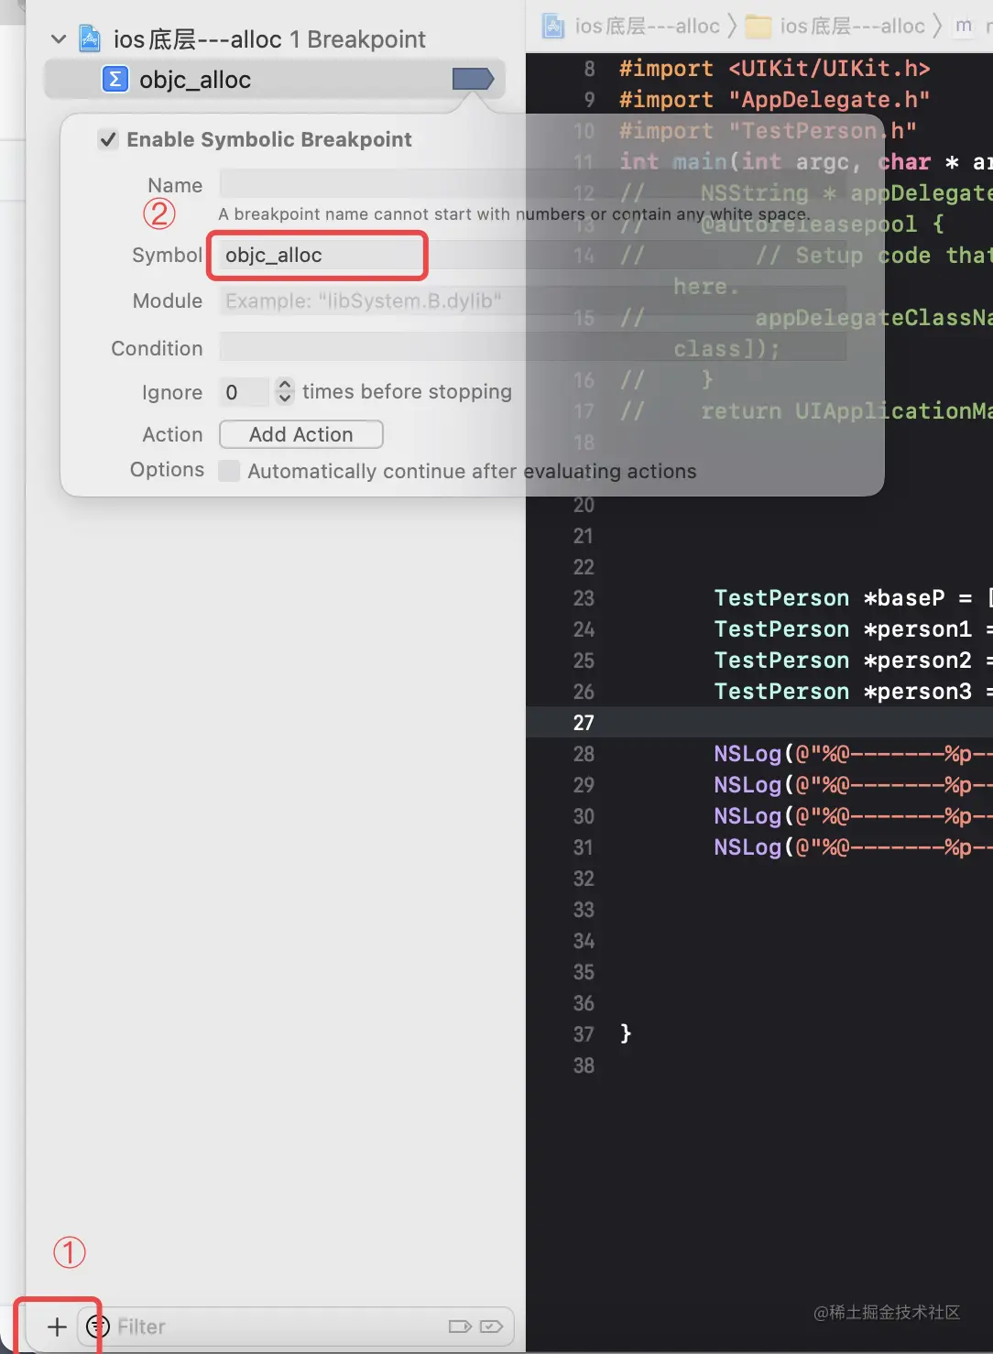Screen dimensions: 993x1354
Task: Click the Add Action button
Action: pyautogui.click(x=301, y=434)
